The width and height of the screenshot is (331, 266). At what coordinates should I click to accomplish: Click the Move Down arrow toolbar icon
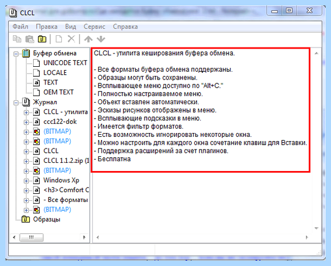(101, 39)
